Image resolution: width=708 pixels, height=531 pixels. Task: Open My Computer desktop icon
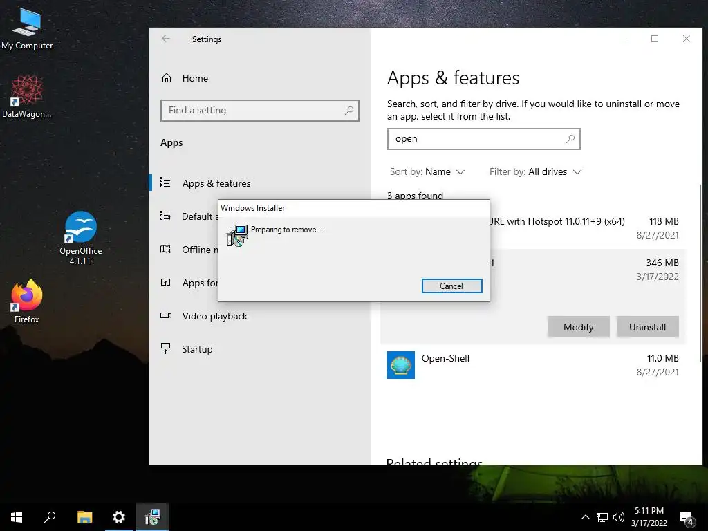point(27,28)
